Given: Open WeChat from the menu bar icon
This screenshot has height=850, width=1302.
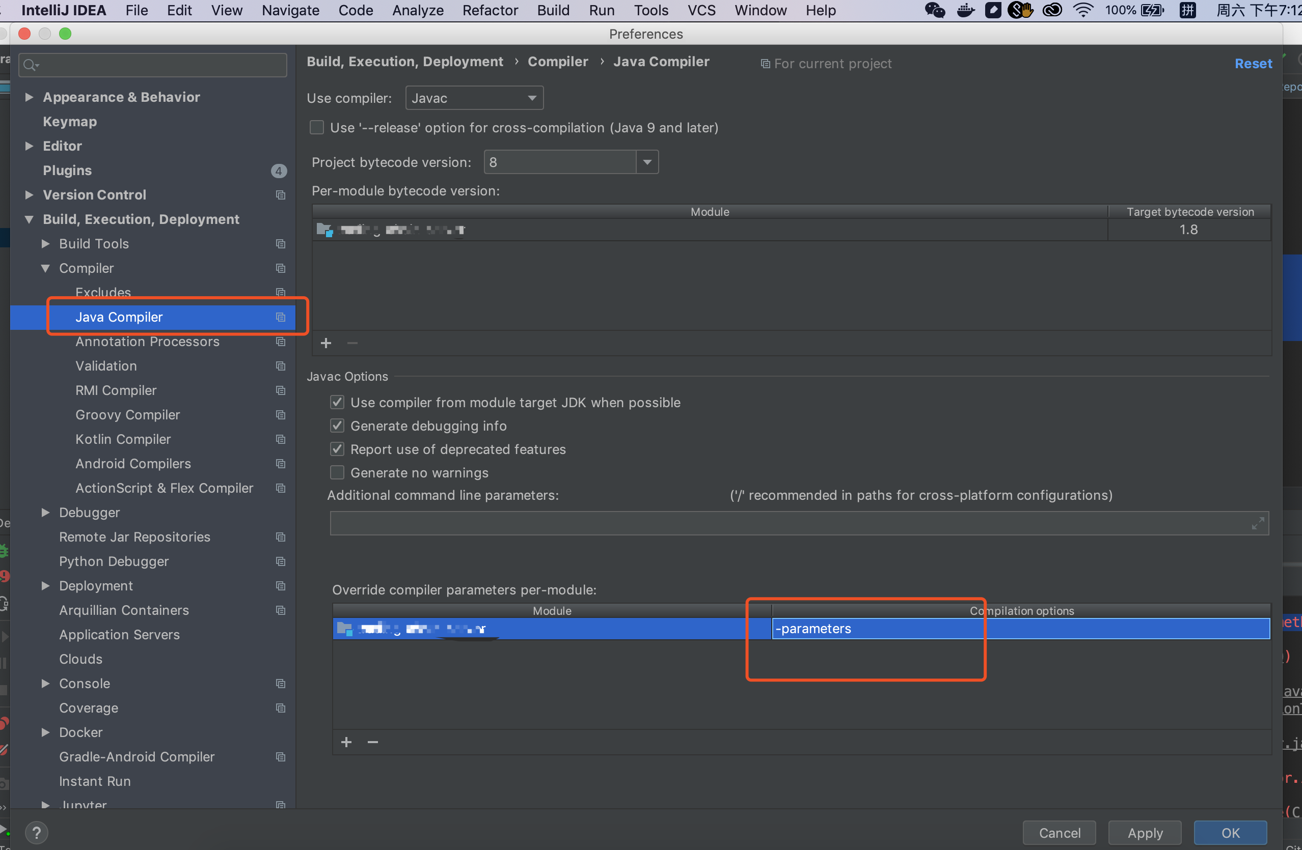Looking at the screenshot, I should pyautogui.click(x=934, y=10).
